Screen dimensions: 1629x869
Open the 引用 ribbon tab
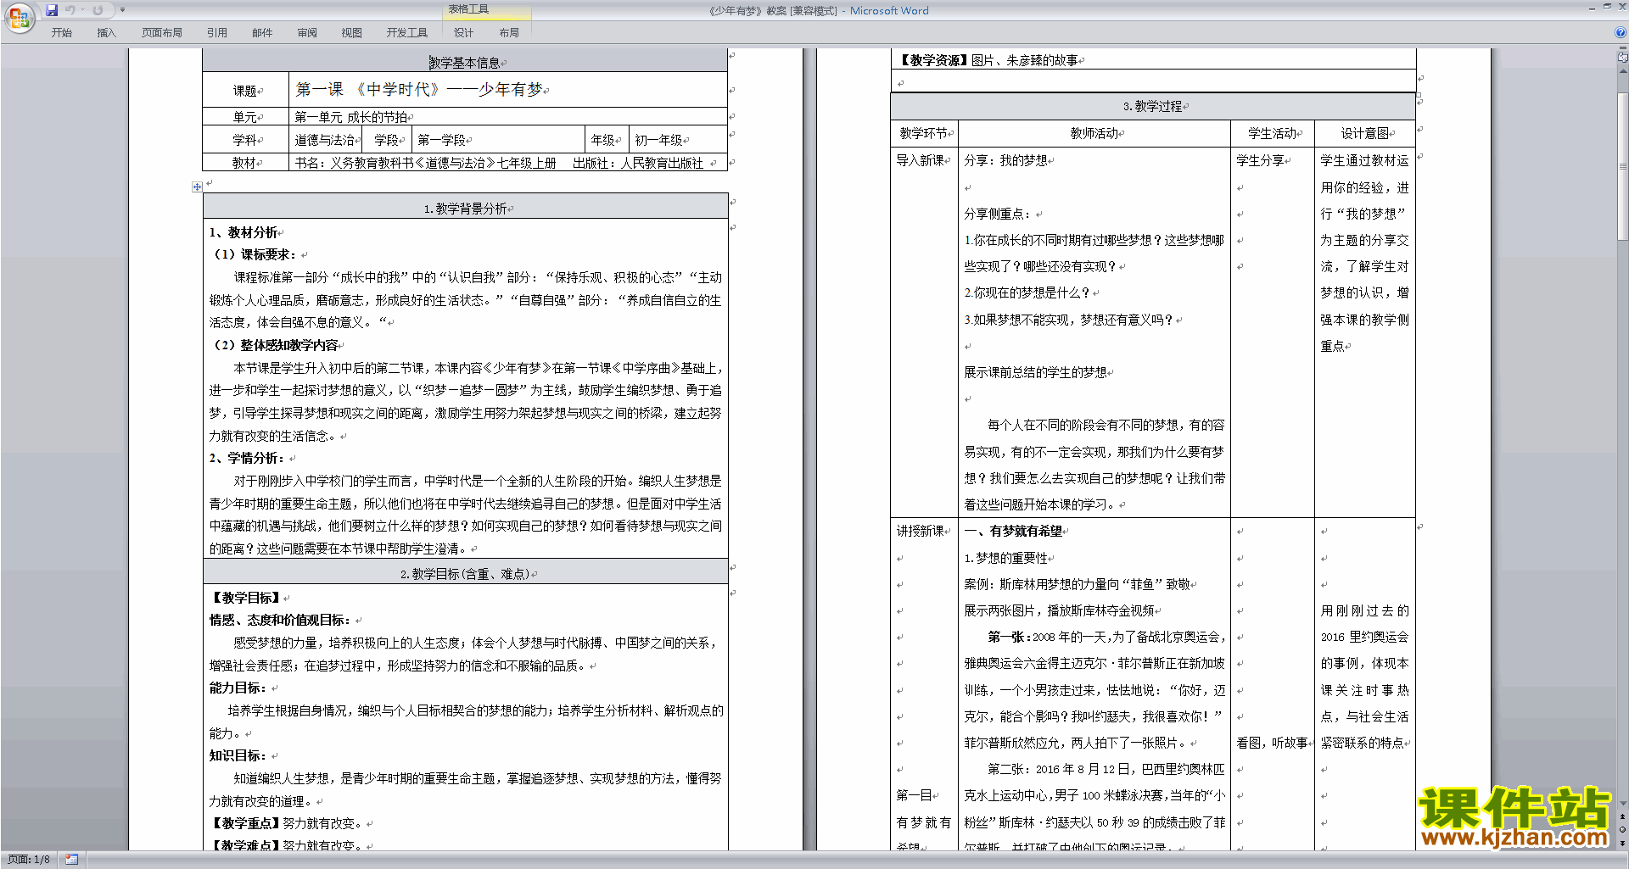[217, 33]
